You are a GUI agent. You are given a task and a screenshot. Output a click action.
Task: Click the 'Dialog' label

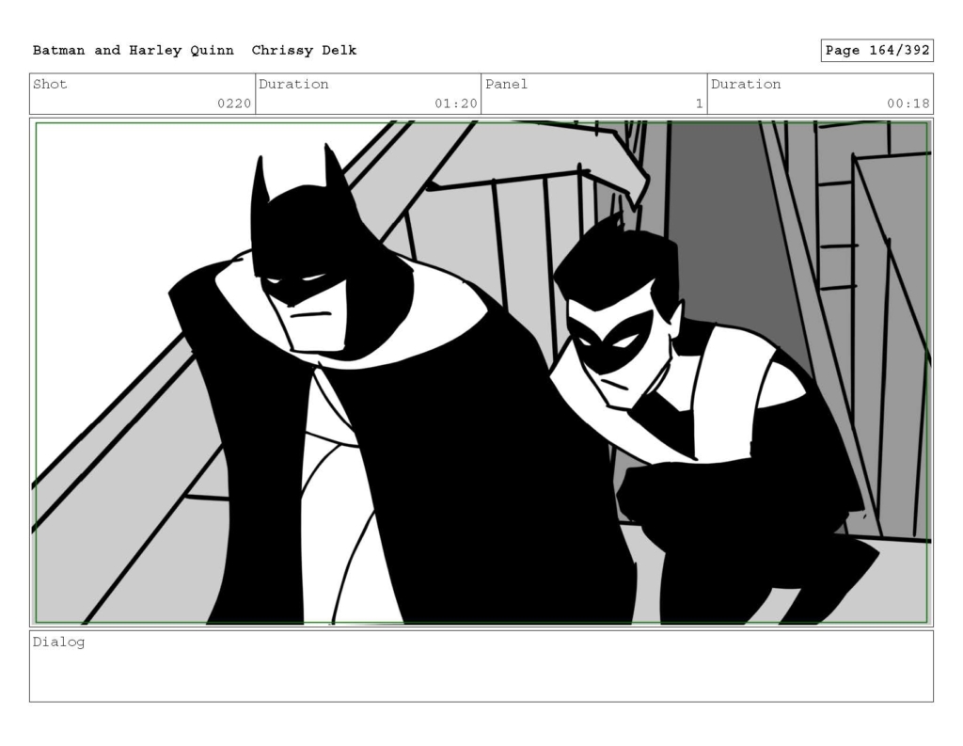click(x=58, y=643)
